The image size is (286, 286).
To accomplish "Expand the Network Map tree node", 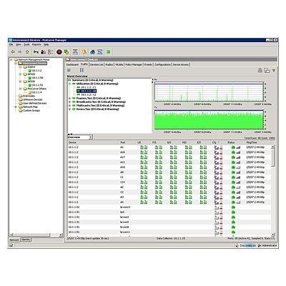I will [x=16, y=107].
